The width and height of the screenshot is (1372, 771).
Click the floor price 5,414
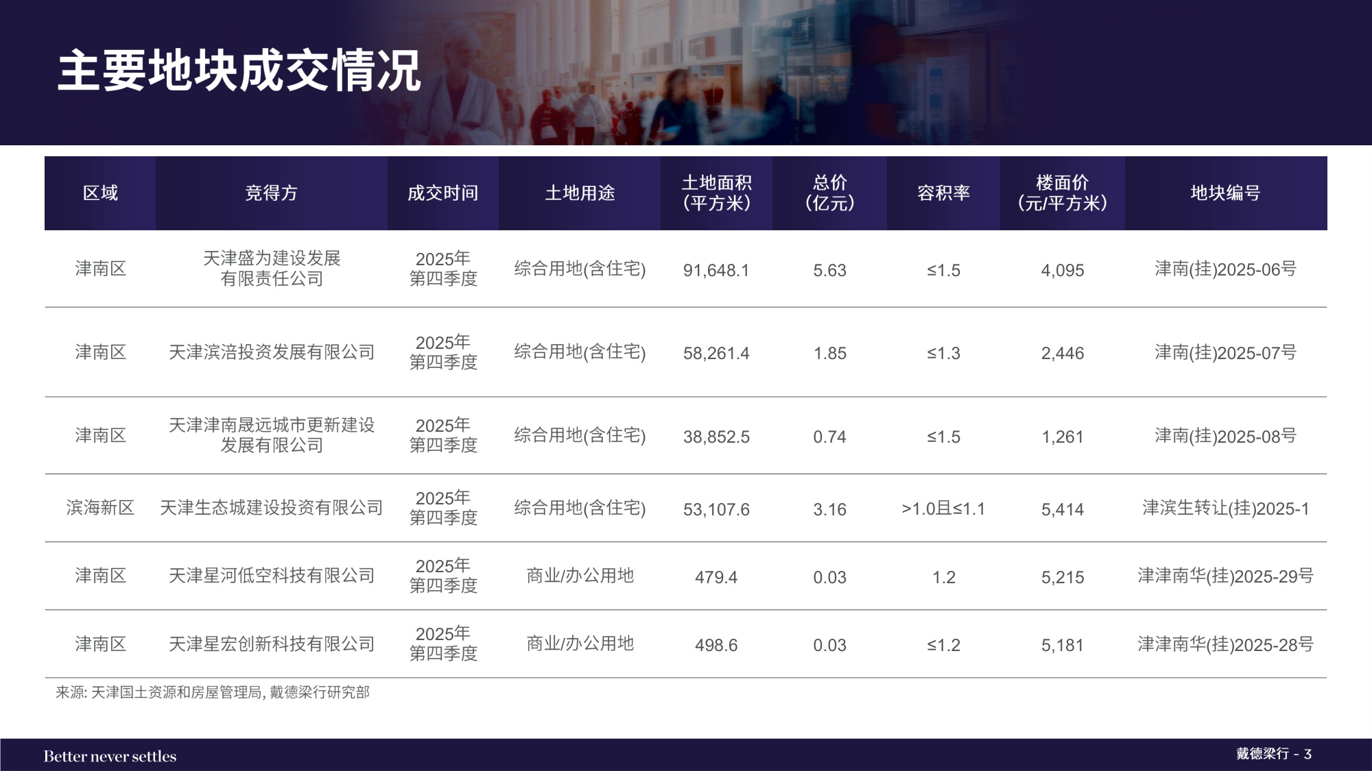pyautogui.click(x=1062, y=509)
